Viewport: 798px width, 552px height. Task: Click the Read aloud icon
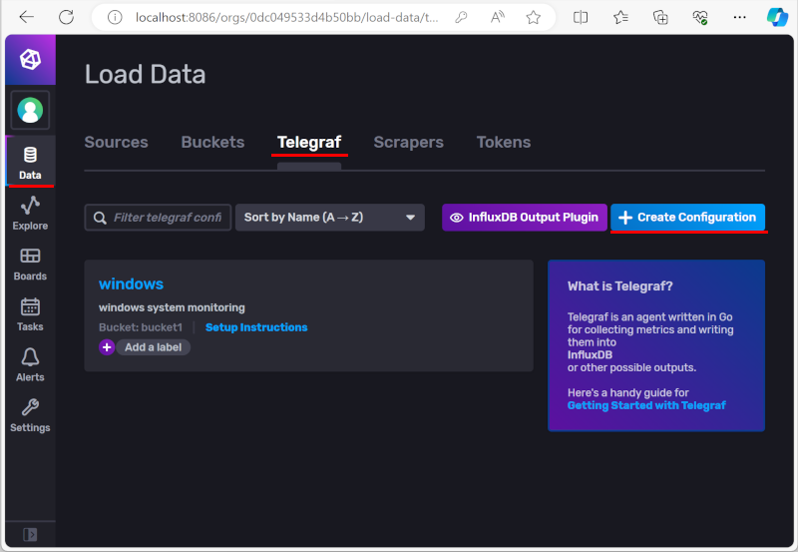tap(497, 17)
